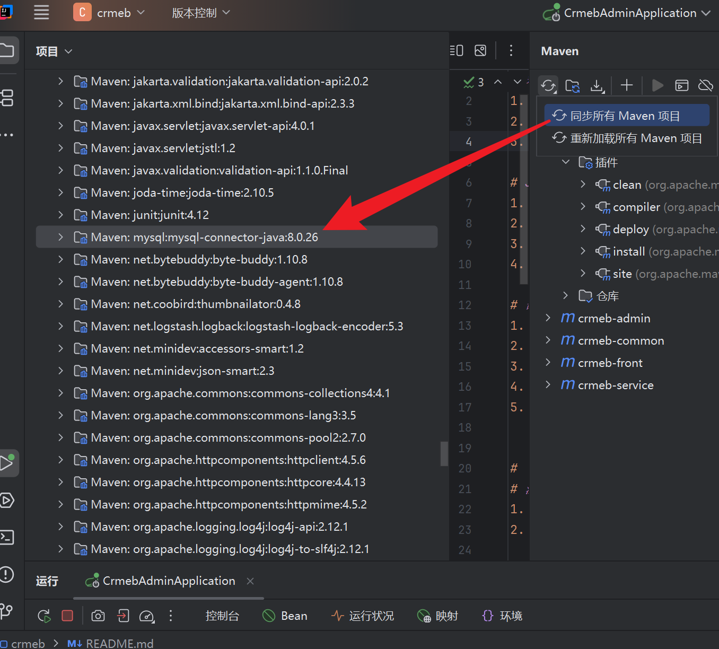The height and width of the screenshot is (649, 719).
Task: Go to next highlighted problem arrow
Action: click(x=518, y=82)
